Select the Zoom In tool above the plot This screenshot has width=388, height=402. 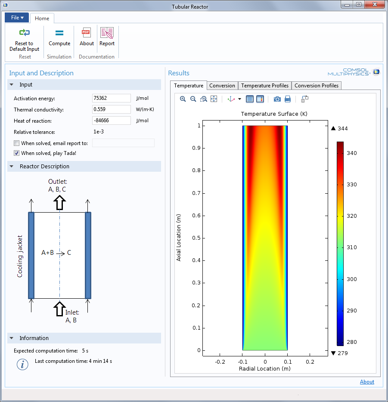tap(183, 99)
